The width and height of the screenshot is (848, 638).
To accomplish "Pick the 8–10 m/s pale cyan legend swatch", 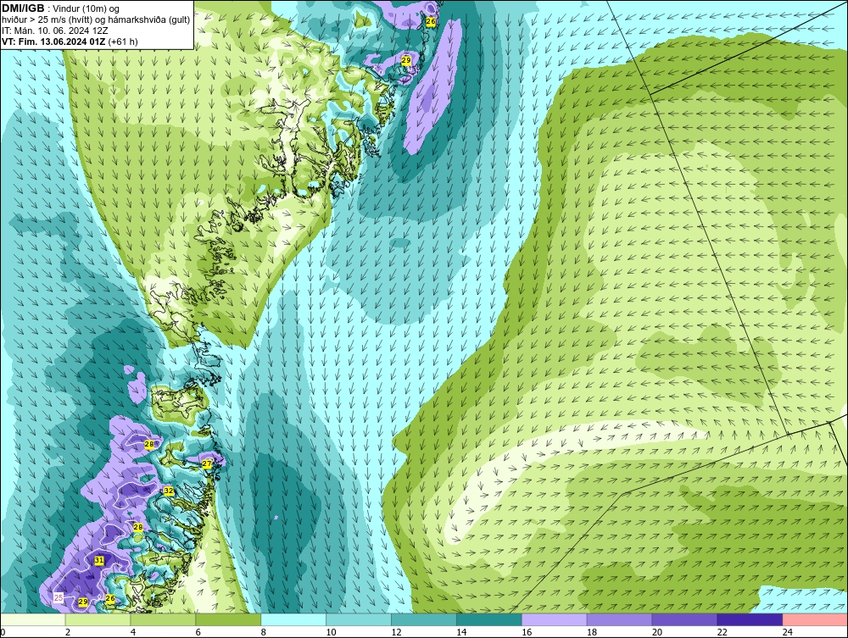I will pos(293,619).
